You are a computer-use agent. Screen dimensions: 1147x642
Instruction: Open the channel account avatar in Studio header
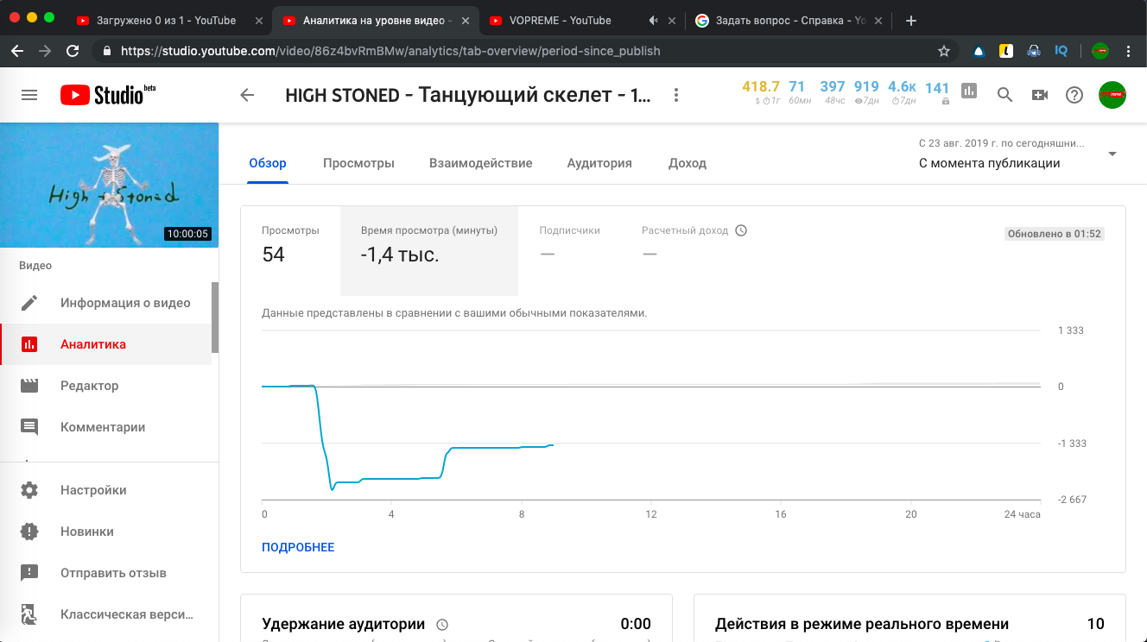[x=1112, y=95]
